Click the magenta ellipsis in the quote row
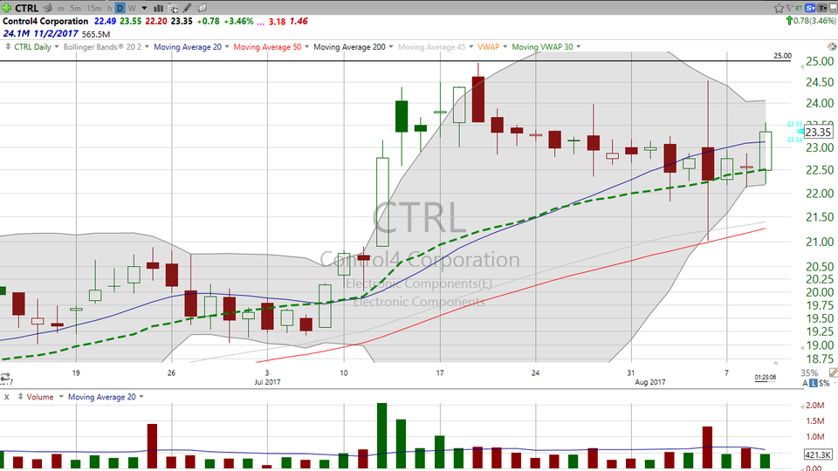 pyautogui.click(x=261, y=23)
